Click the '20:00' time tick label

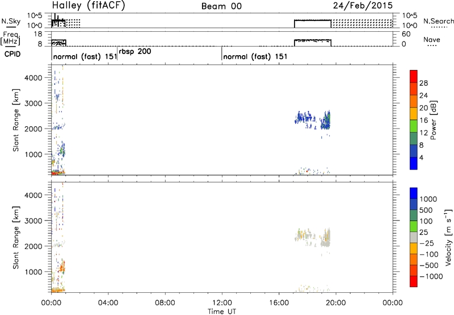[335, 303]
